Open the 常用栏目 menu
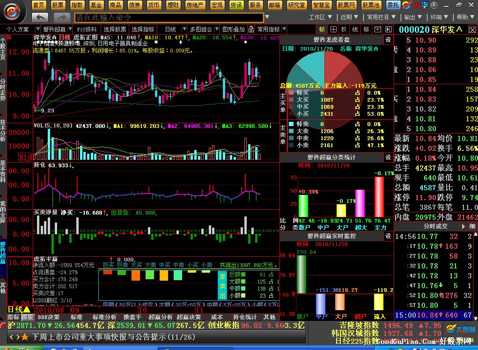This screenshot has width=478, height=350. (381, 17)
